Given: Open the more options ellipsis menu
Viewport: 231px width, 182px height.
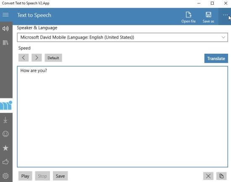Looking at the screenshot, I should click(225, 15).
